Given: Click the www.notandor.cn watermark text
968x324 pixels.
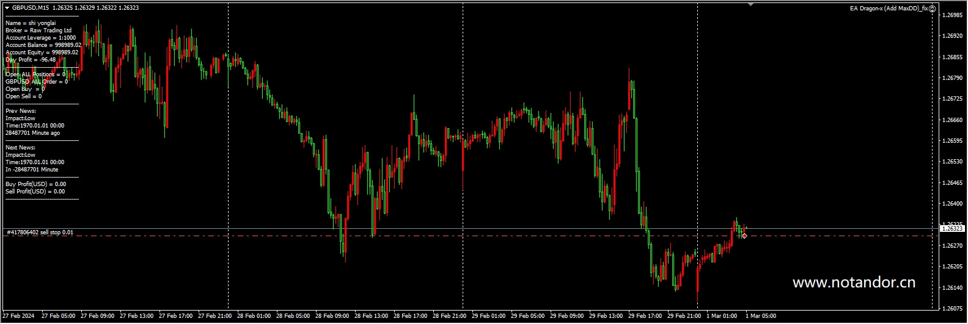Looking at the screenshot, I should 854,283.
